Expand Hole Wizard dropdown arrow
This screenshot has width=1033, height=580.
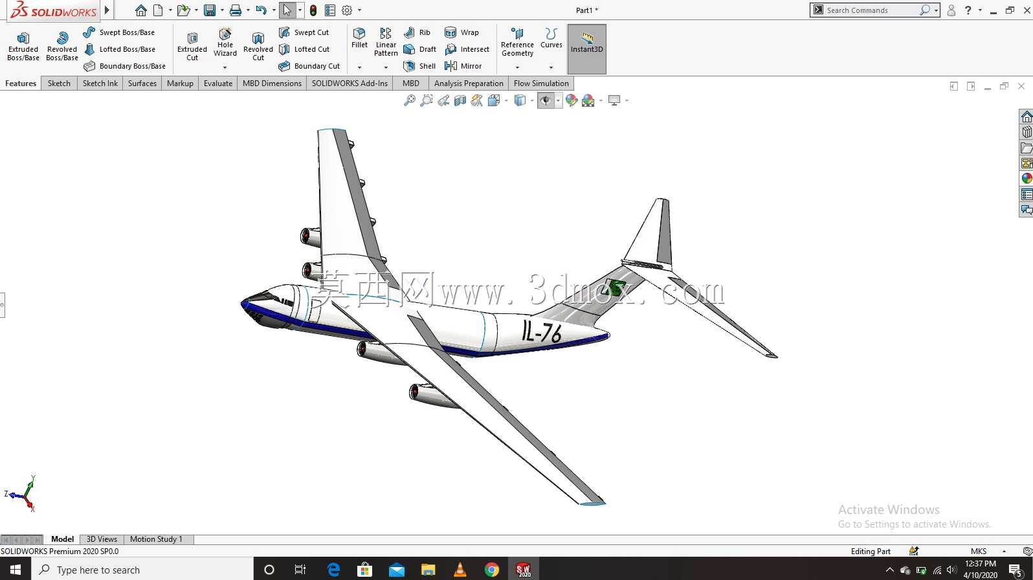[x=225, y=67]
